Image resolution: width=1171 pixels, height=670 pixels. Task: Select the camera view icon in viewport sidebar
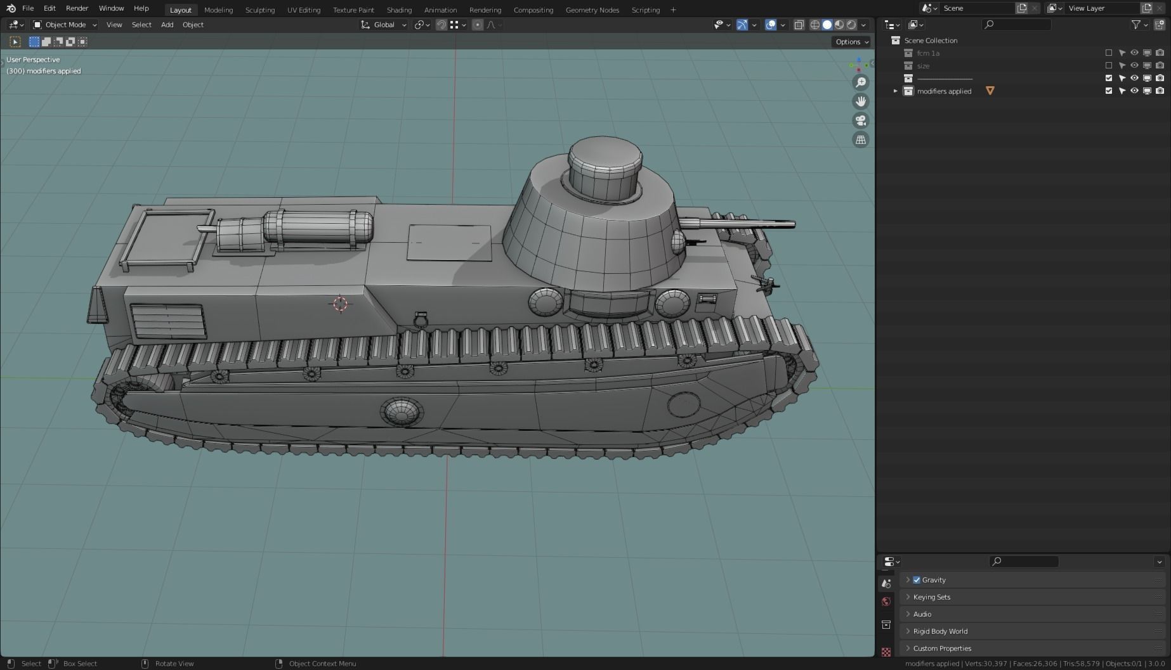tap(861, 120)
